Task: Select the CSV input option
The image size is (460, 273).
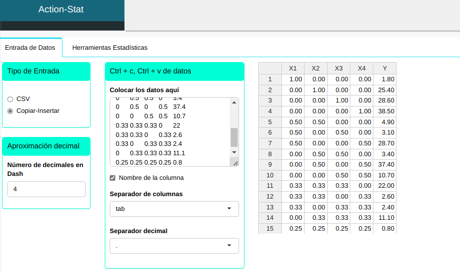Action: (x=10, y=99)
